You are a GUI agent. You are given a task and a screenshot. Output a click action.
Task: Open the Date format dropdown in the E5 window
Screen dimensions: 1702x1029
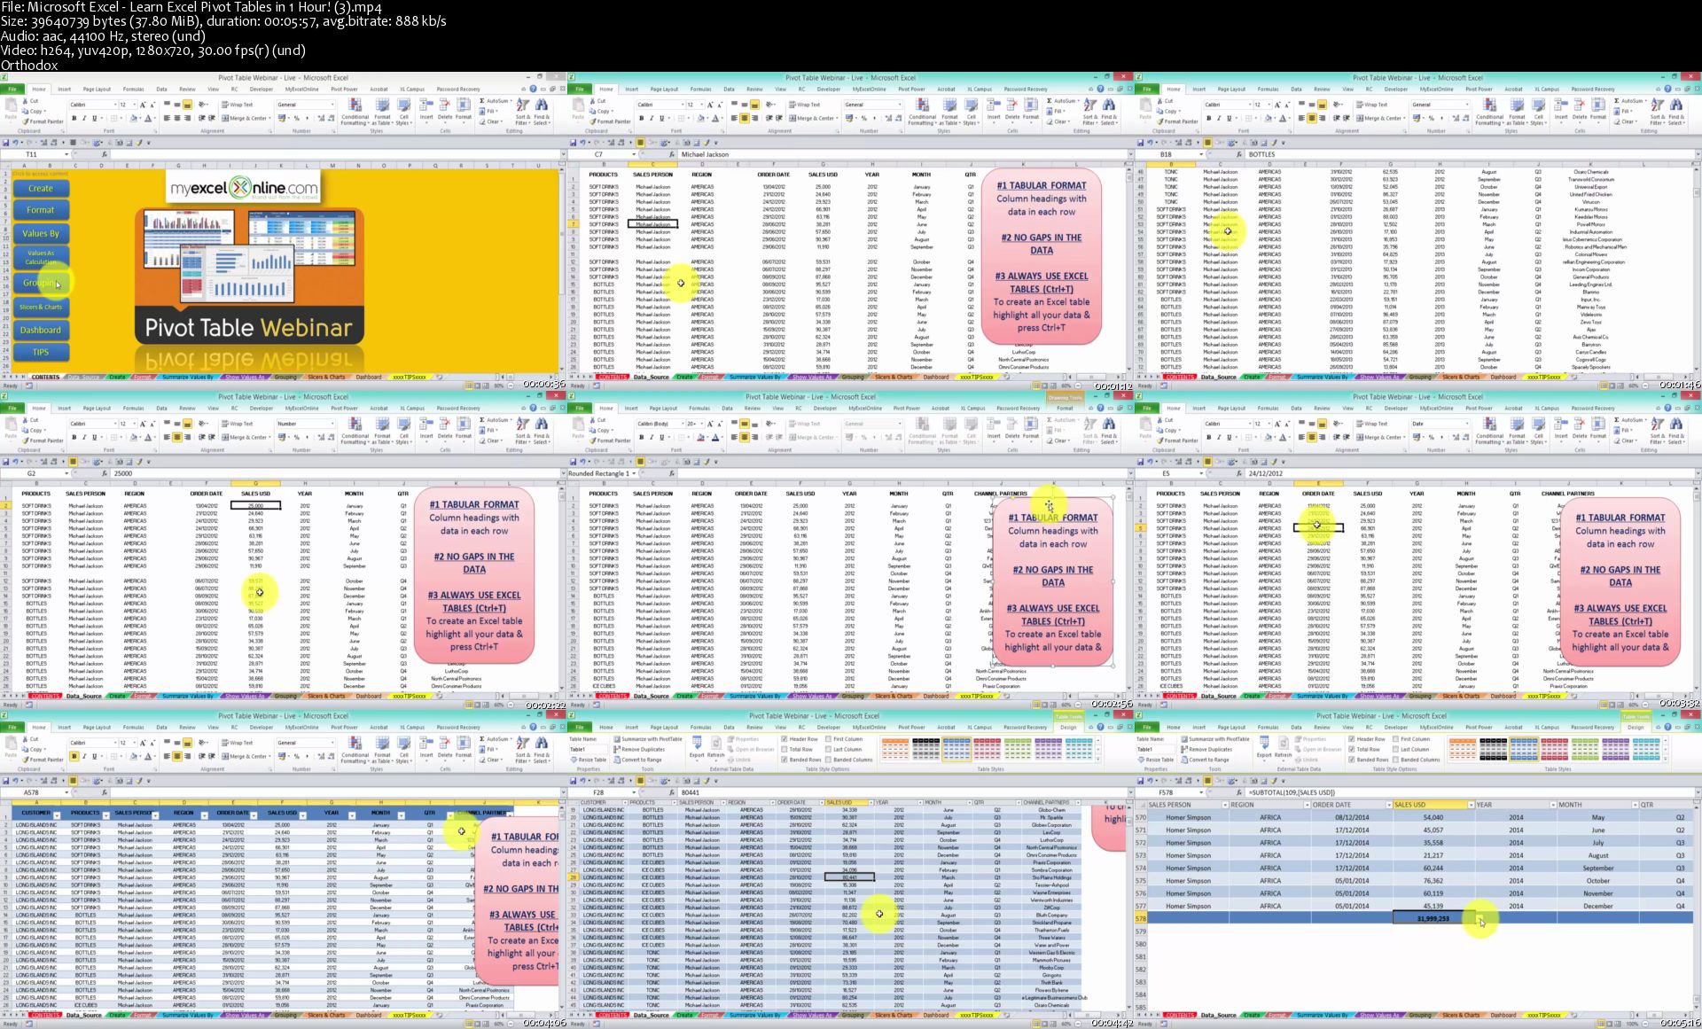point(1468,424)
